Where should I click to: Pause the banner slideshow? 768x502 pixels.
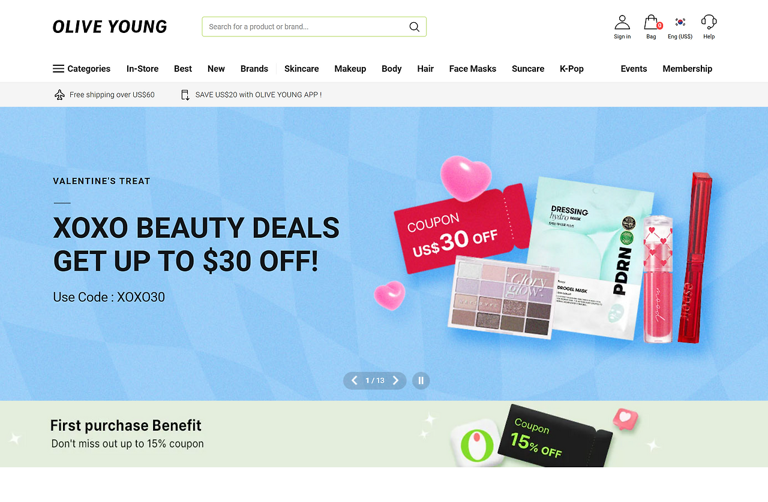(x=421, y=380)
